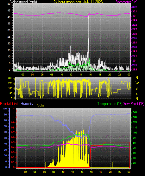Click wind direction scale value '360'
Screen dimensions: 145x176
pyautogui.click(x=10, y=78)
